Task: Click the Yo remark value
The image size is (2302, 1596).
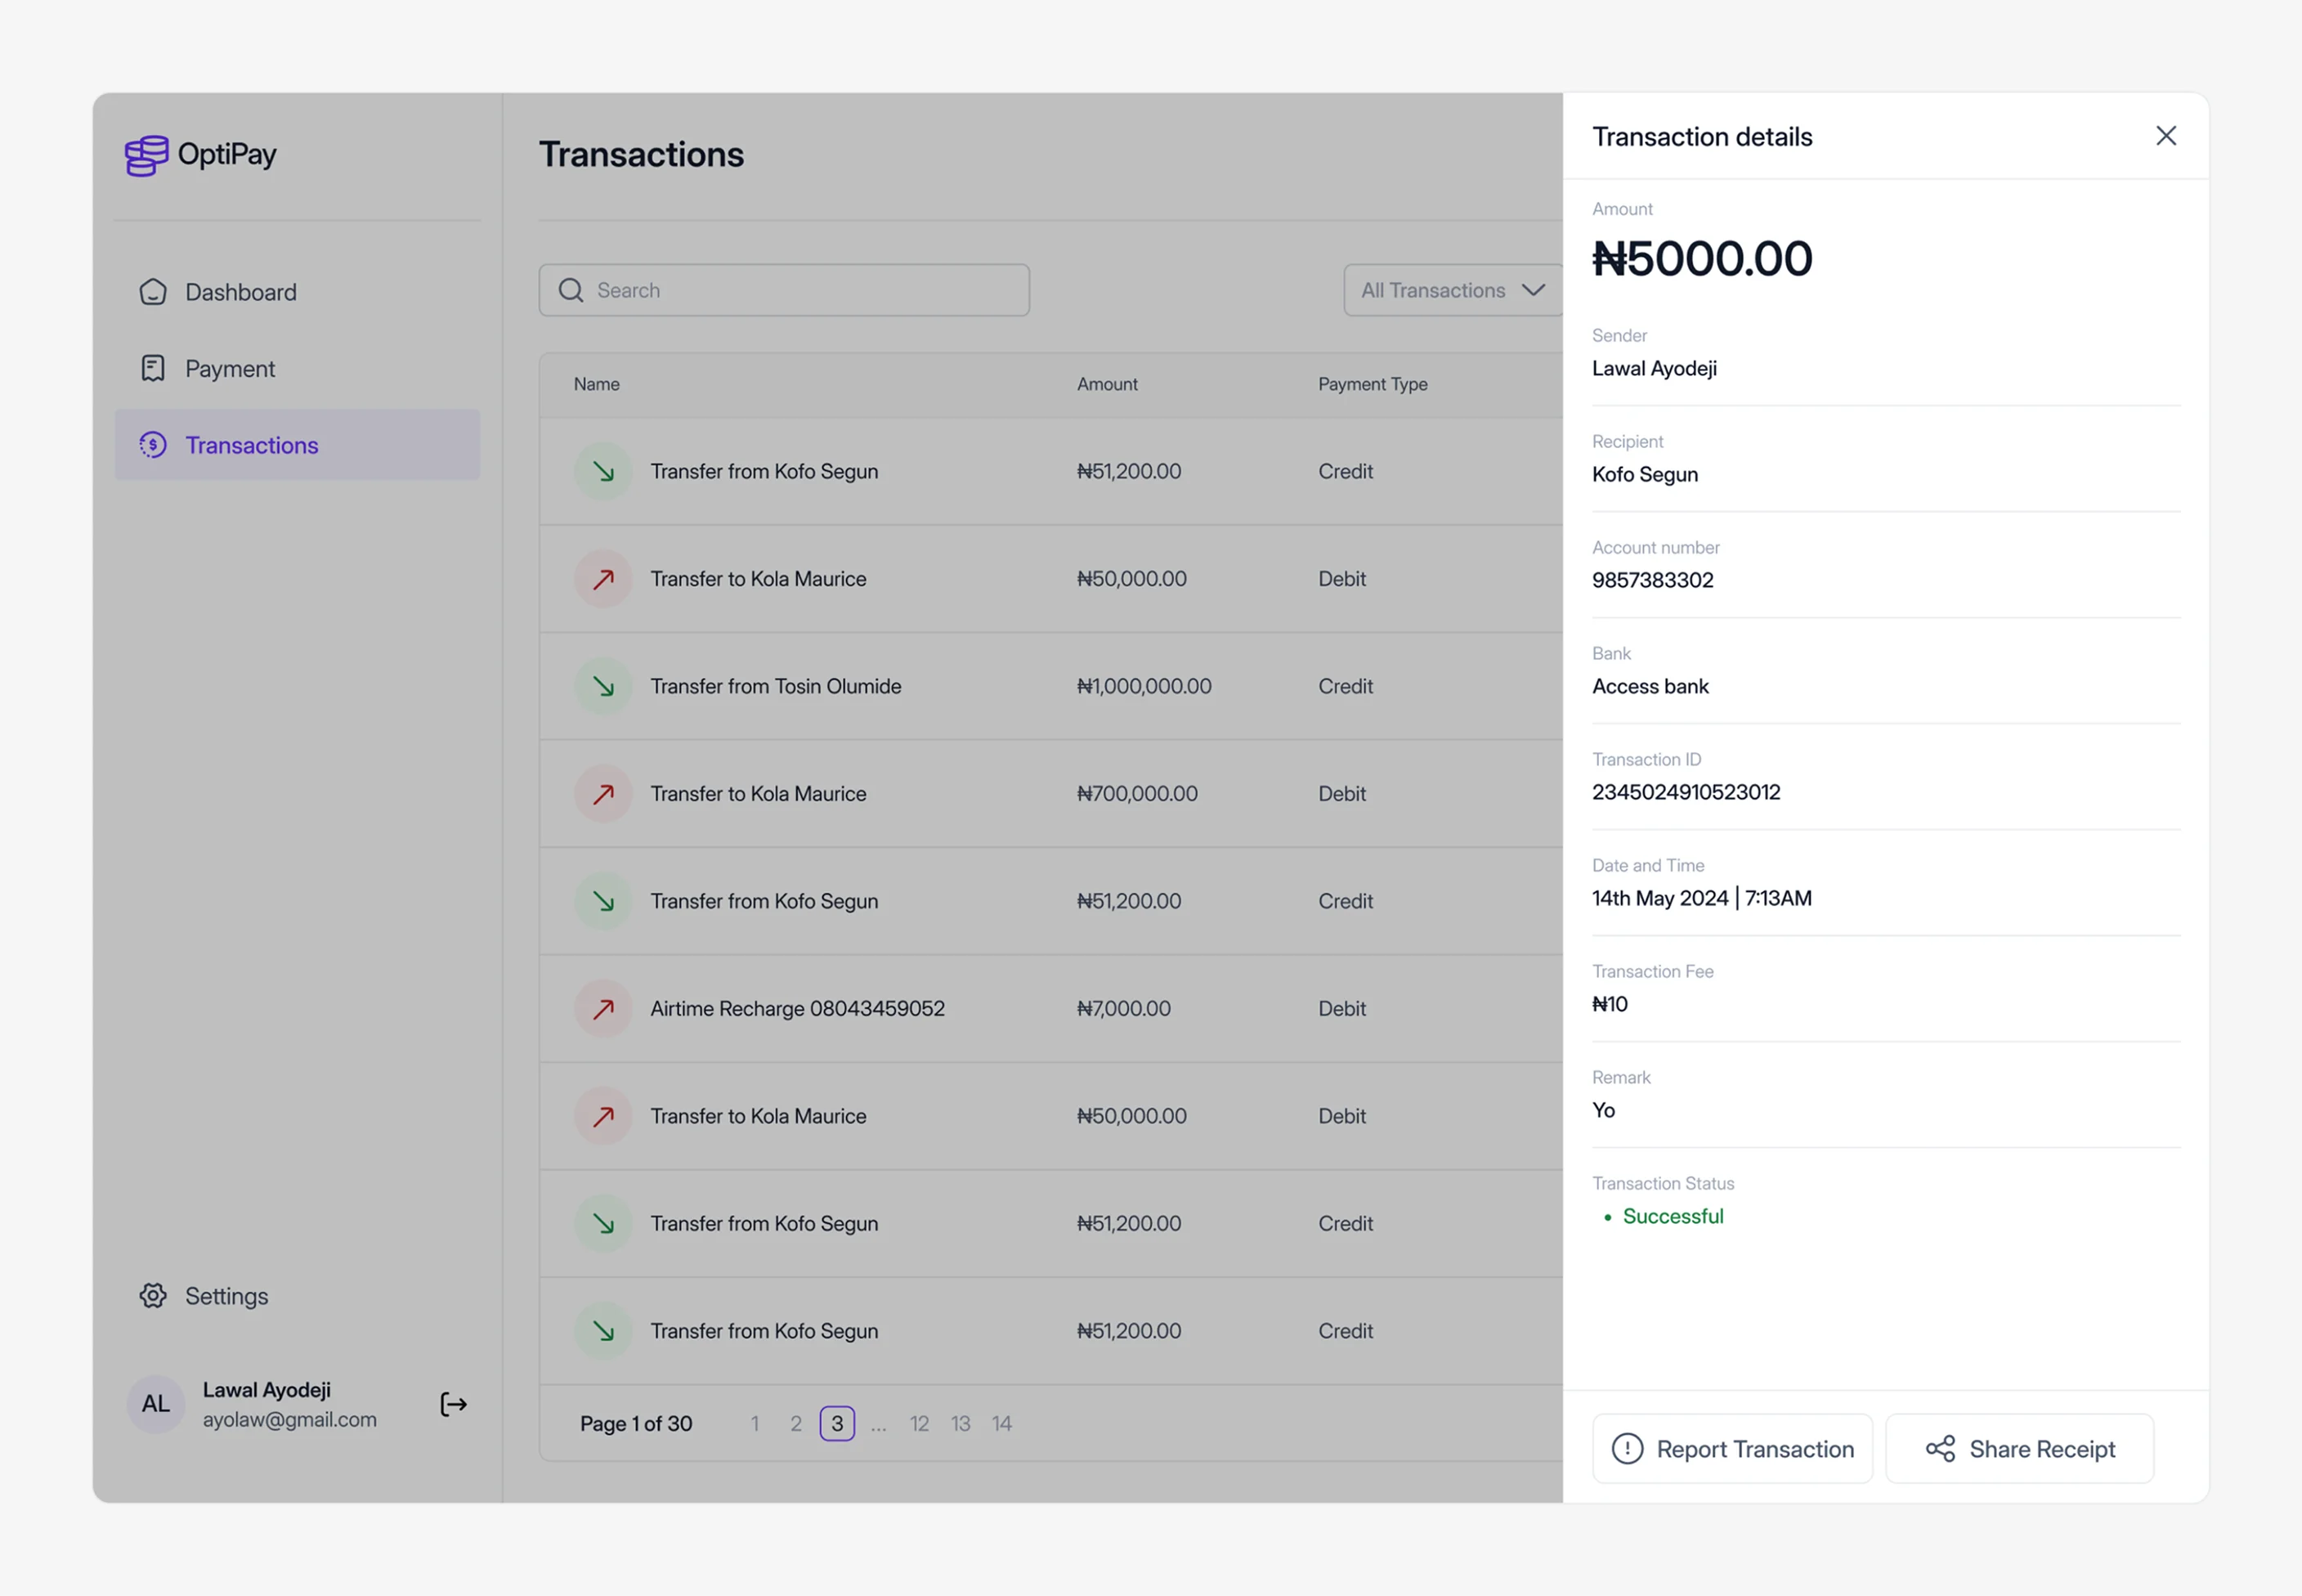Action: point(1603,1110)
